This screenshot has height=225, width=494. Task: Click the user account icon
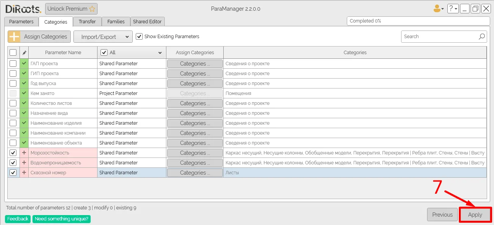pyautogui.click(x=437, y=9)
